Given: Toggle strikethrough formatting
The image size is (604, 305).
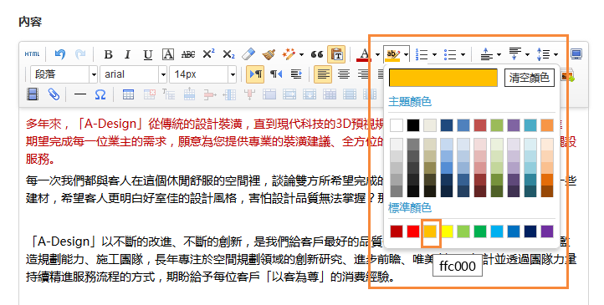Looking at the screenshot, I should coord(188,54).
